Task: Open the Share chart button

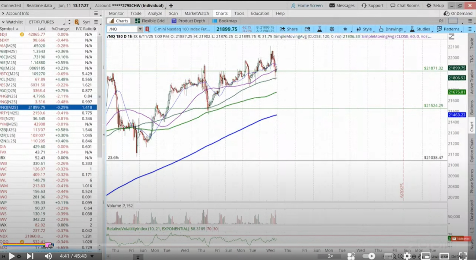Action: pyautogui.click(x=289, y=29)
